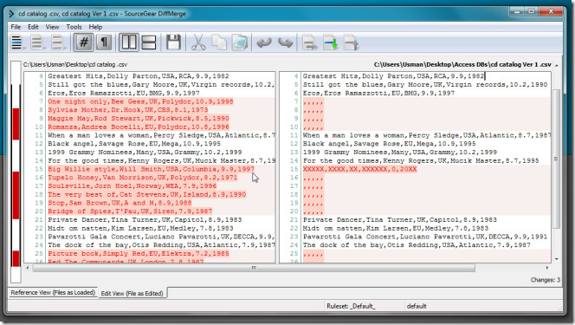
Task: Click left line 'Tupelo Honey,Van Morrison'
Action: click(x=143, y=177)
